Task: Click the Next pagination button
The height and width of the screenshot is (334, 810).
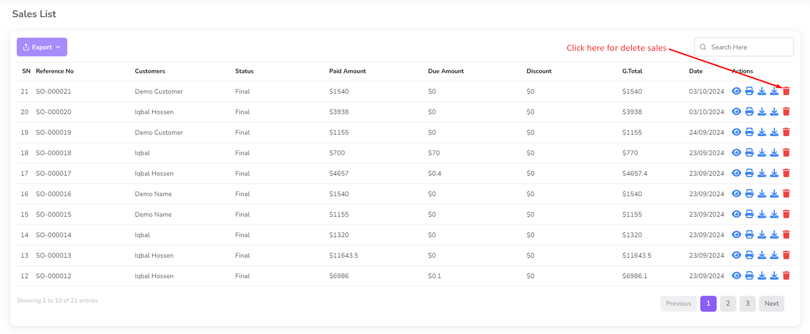Action: coord(772,304)
